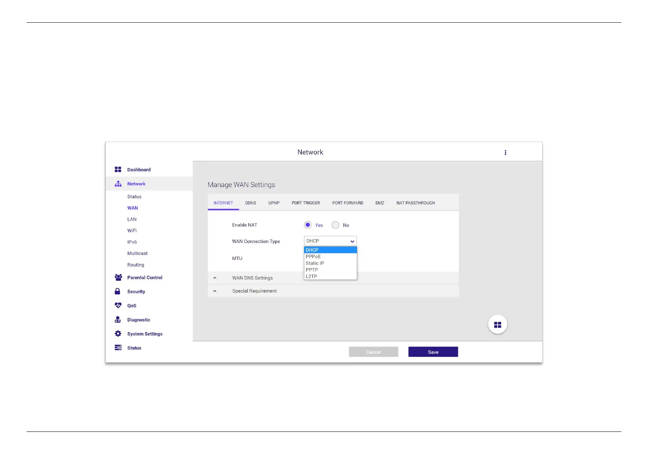Click the MTU label
Viewport: 648px width, 458px height.
pos(237,258)
